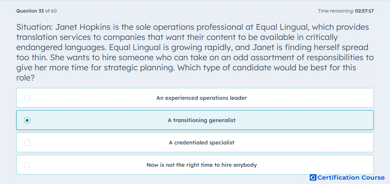Click the An experienced operations leader label
Viewport: 390px width, 184px height.
pos(201,98)
